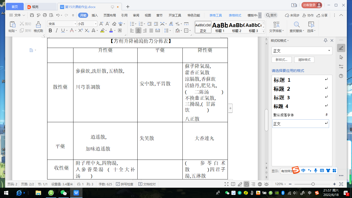Align text to the right
Screen dimensions: 352x198
[145, 31]
